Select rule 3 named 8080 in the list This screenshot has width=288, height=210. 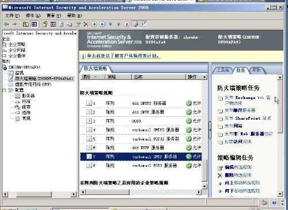[141, 121]
